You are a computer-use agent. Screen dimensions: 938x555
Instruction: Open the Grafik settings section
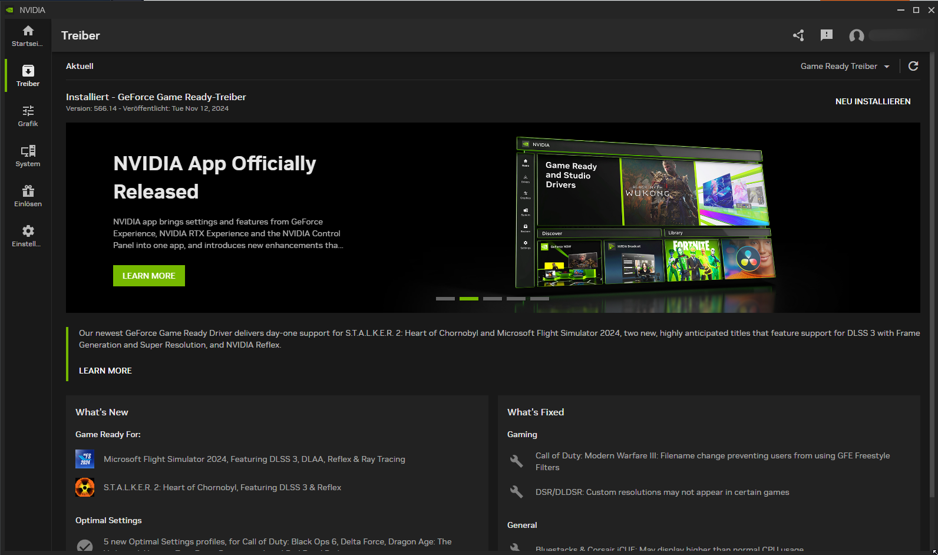pyautogui.click(x=28, y=116)
